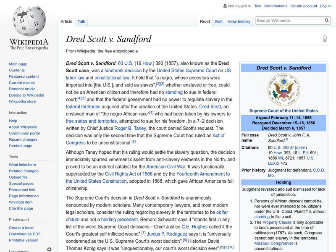
Task: Open the federal territories link
Action: click(x=83, y=107)
